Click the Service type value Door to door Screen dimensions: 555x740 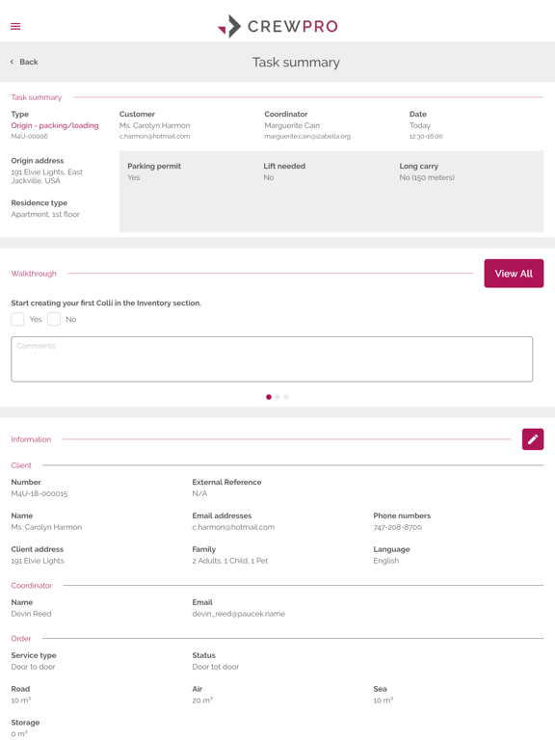33,667
